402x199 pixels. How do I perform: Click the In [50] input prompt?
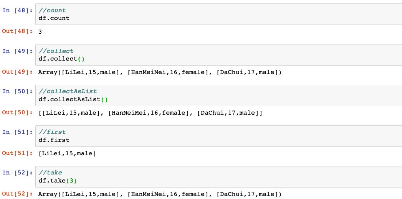coord(18,92)
